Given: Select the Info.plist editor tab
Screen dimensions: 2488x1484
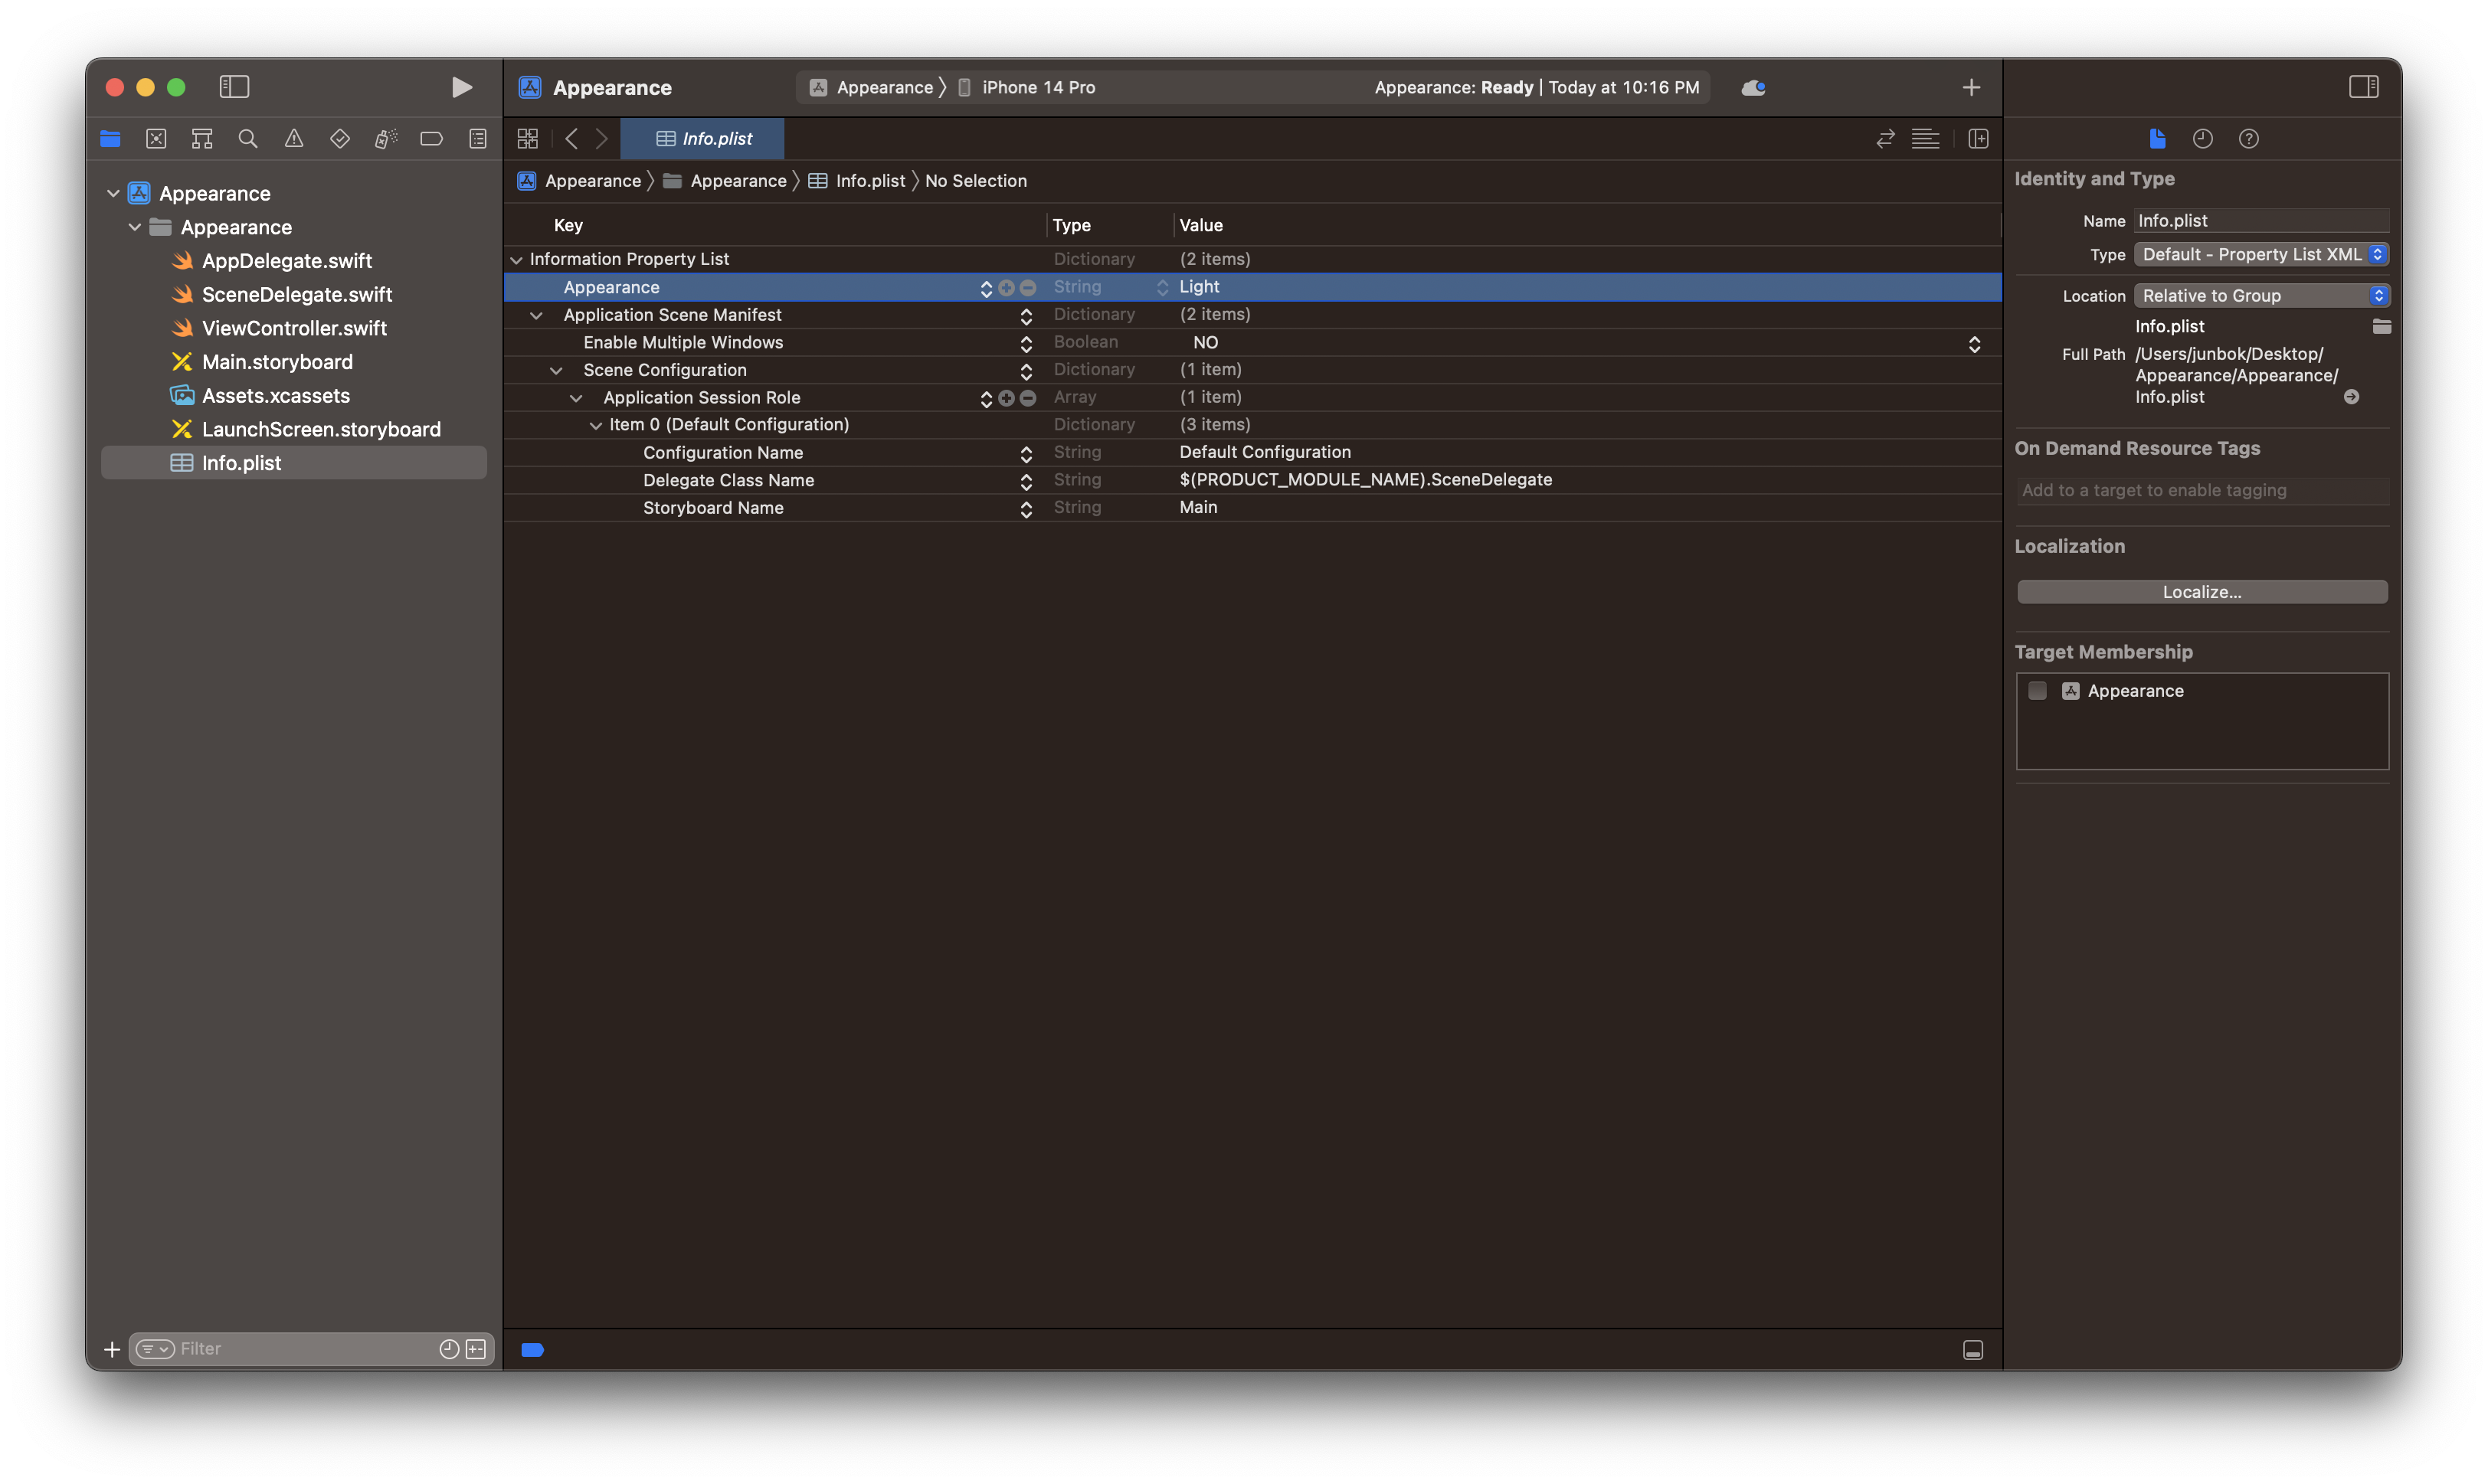Looking at the screenshot, I should tap(703, 139).
